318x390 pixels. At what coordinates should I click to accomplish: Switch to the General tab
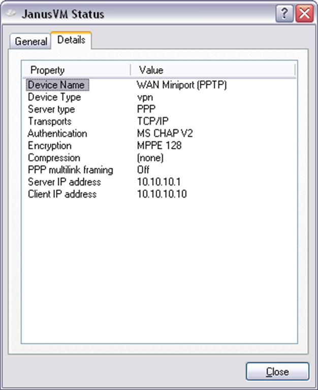30,41
